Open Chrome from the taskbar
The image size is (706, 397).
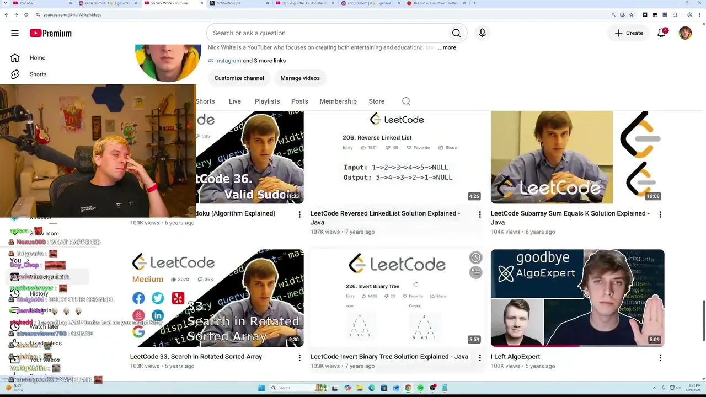[x=408, y=388]
